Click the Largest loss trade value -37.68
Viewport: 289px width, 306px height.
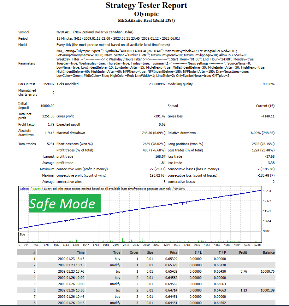(x=270, y=156)
